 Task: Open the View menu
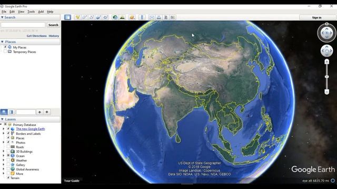[21, 12]
